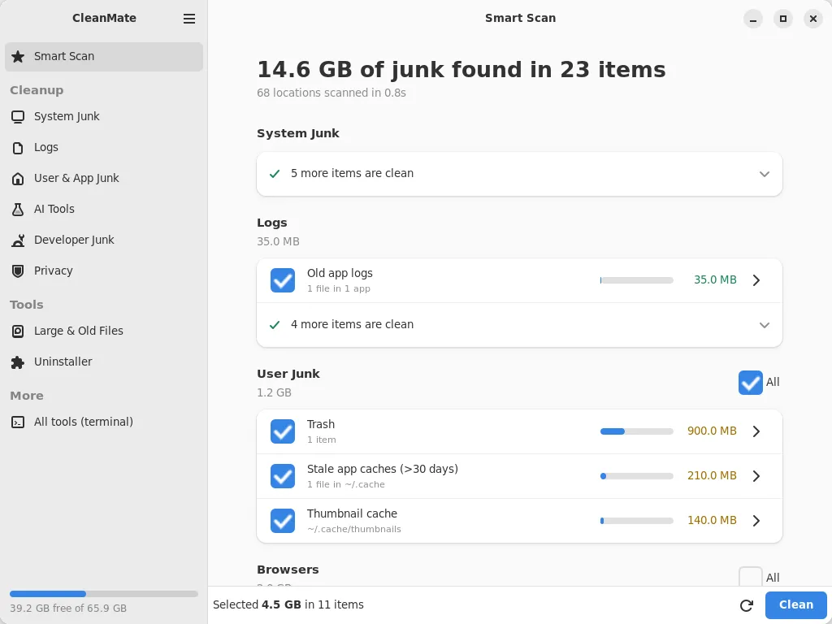
Task: Click the All tools terminal icon
Action: coord(18,422)
